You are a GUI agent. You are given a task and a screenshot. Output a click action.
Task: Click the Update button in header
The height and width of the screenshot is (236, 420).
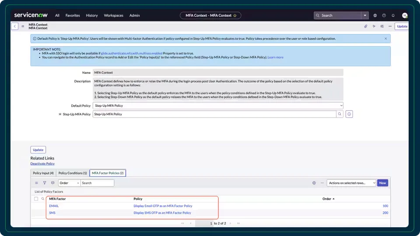(402, 26)
